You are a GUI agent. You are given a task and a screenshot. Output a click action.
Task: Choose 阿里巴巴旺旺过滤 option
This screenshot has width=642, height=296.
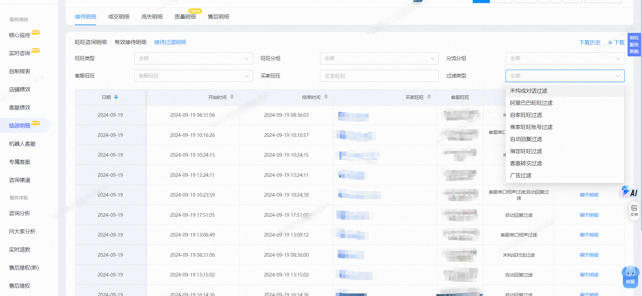coord(565,103)
